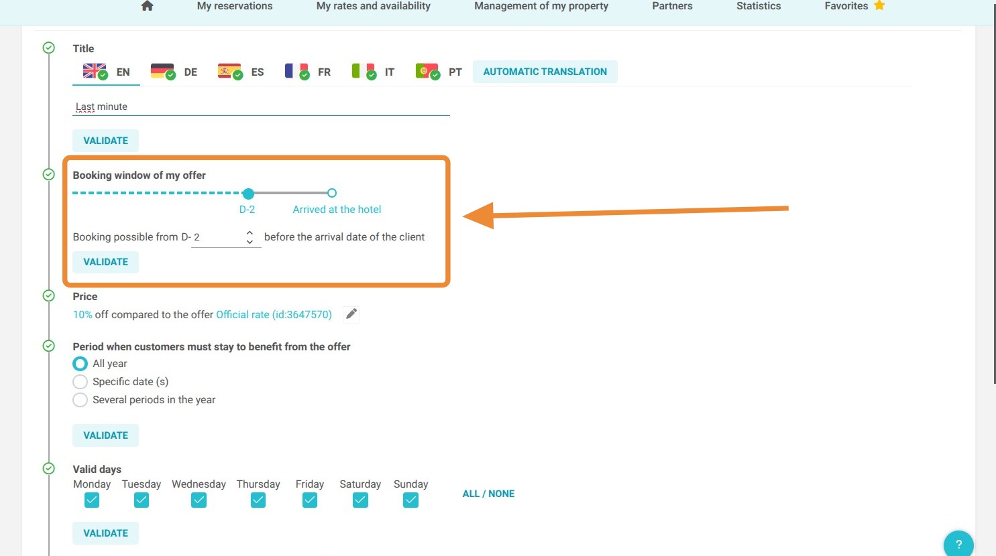
Task: Open the Favorites star icon
Action: point(879,5)
